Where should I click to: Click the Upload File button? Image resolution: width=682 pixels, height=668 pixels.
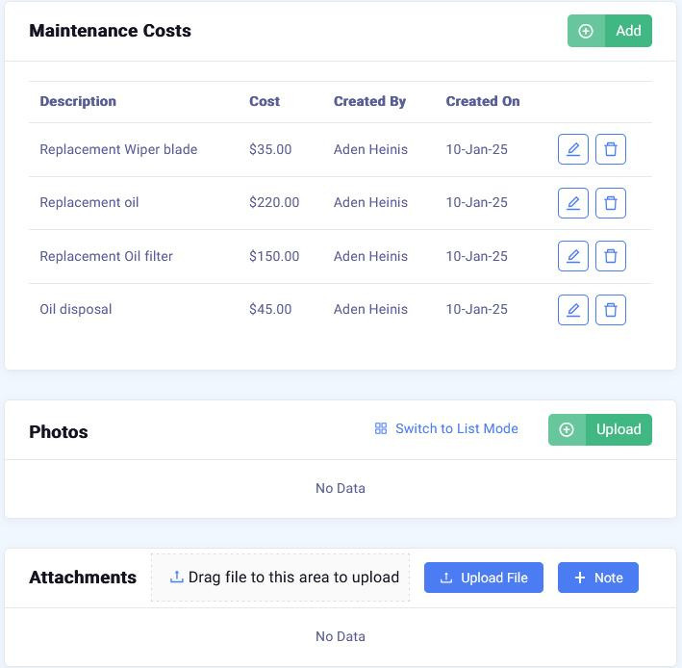tap(484, 578)
